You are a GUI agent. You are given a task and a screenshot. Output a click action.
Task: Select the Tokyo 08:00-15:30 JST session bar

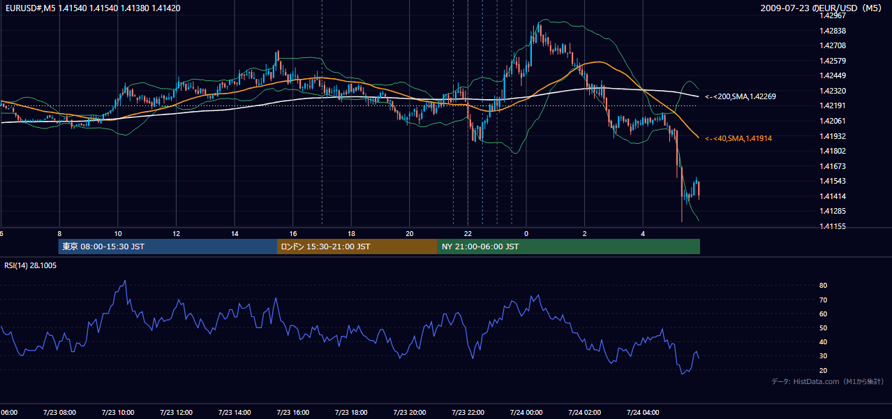(168, 247)
